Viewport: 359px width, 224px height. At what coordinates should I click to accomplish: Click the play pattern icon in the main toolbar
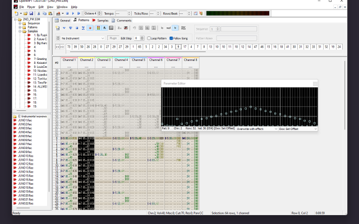click(x=79, y=13)
